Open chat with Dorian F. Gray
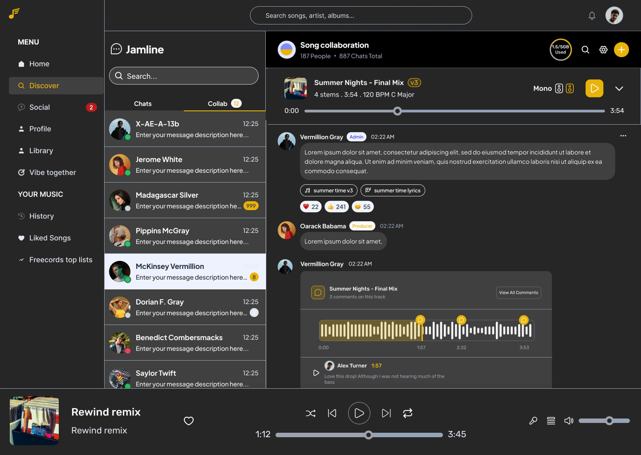Image resolution: width=641 pixels, height=455 pixels. (185, 307)
